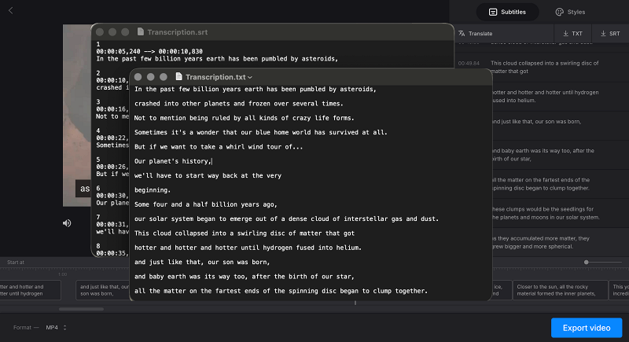Click the Styles palette icon

(559, 12)
